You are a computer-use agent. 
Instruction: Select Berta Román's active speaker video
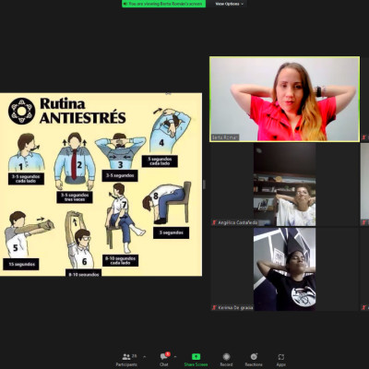[x=284, y=99]
